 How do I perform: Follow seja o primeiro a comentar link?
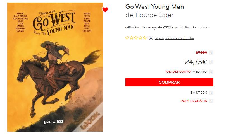[175, 38]
